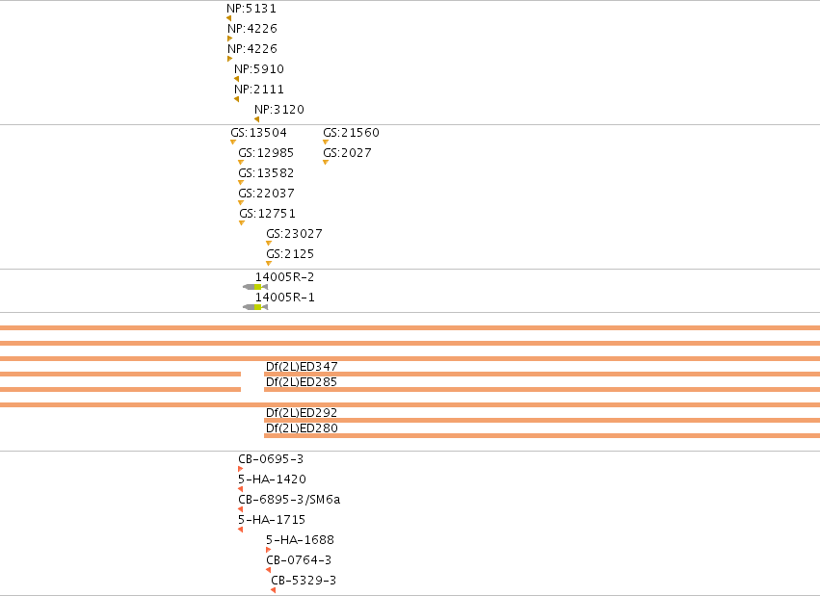
Task: Click the GS:22037 label text
Action: [x=266, y=194]
